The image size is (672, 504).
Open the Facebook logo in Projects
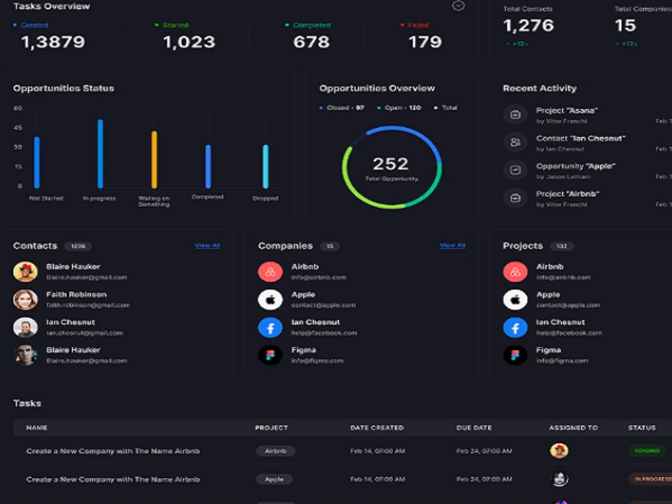click(x=515, y=327)
